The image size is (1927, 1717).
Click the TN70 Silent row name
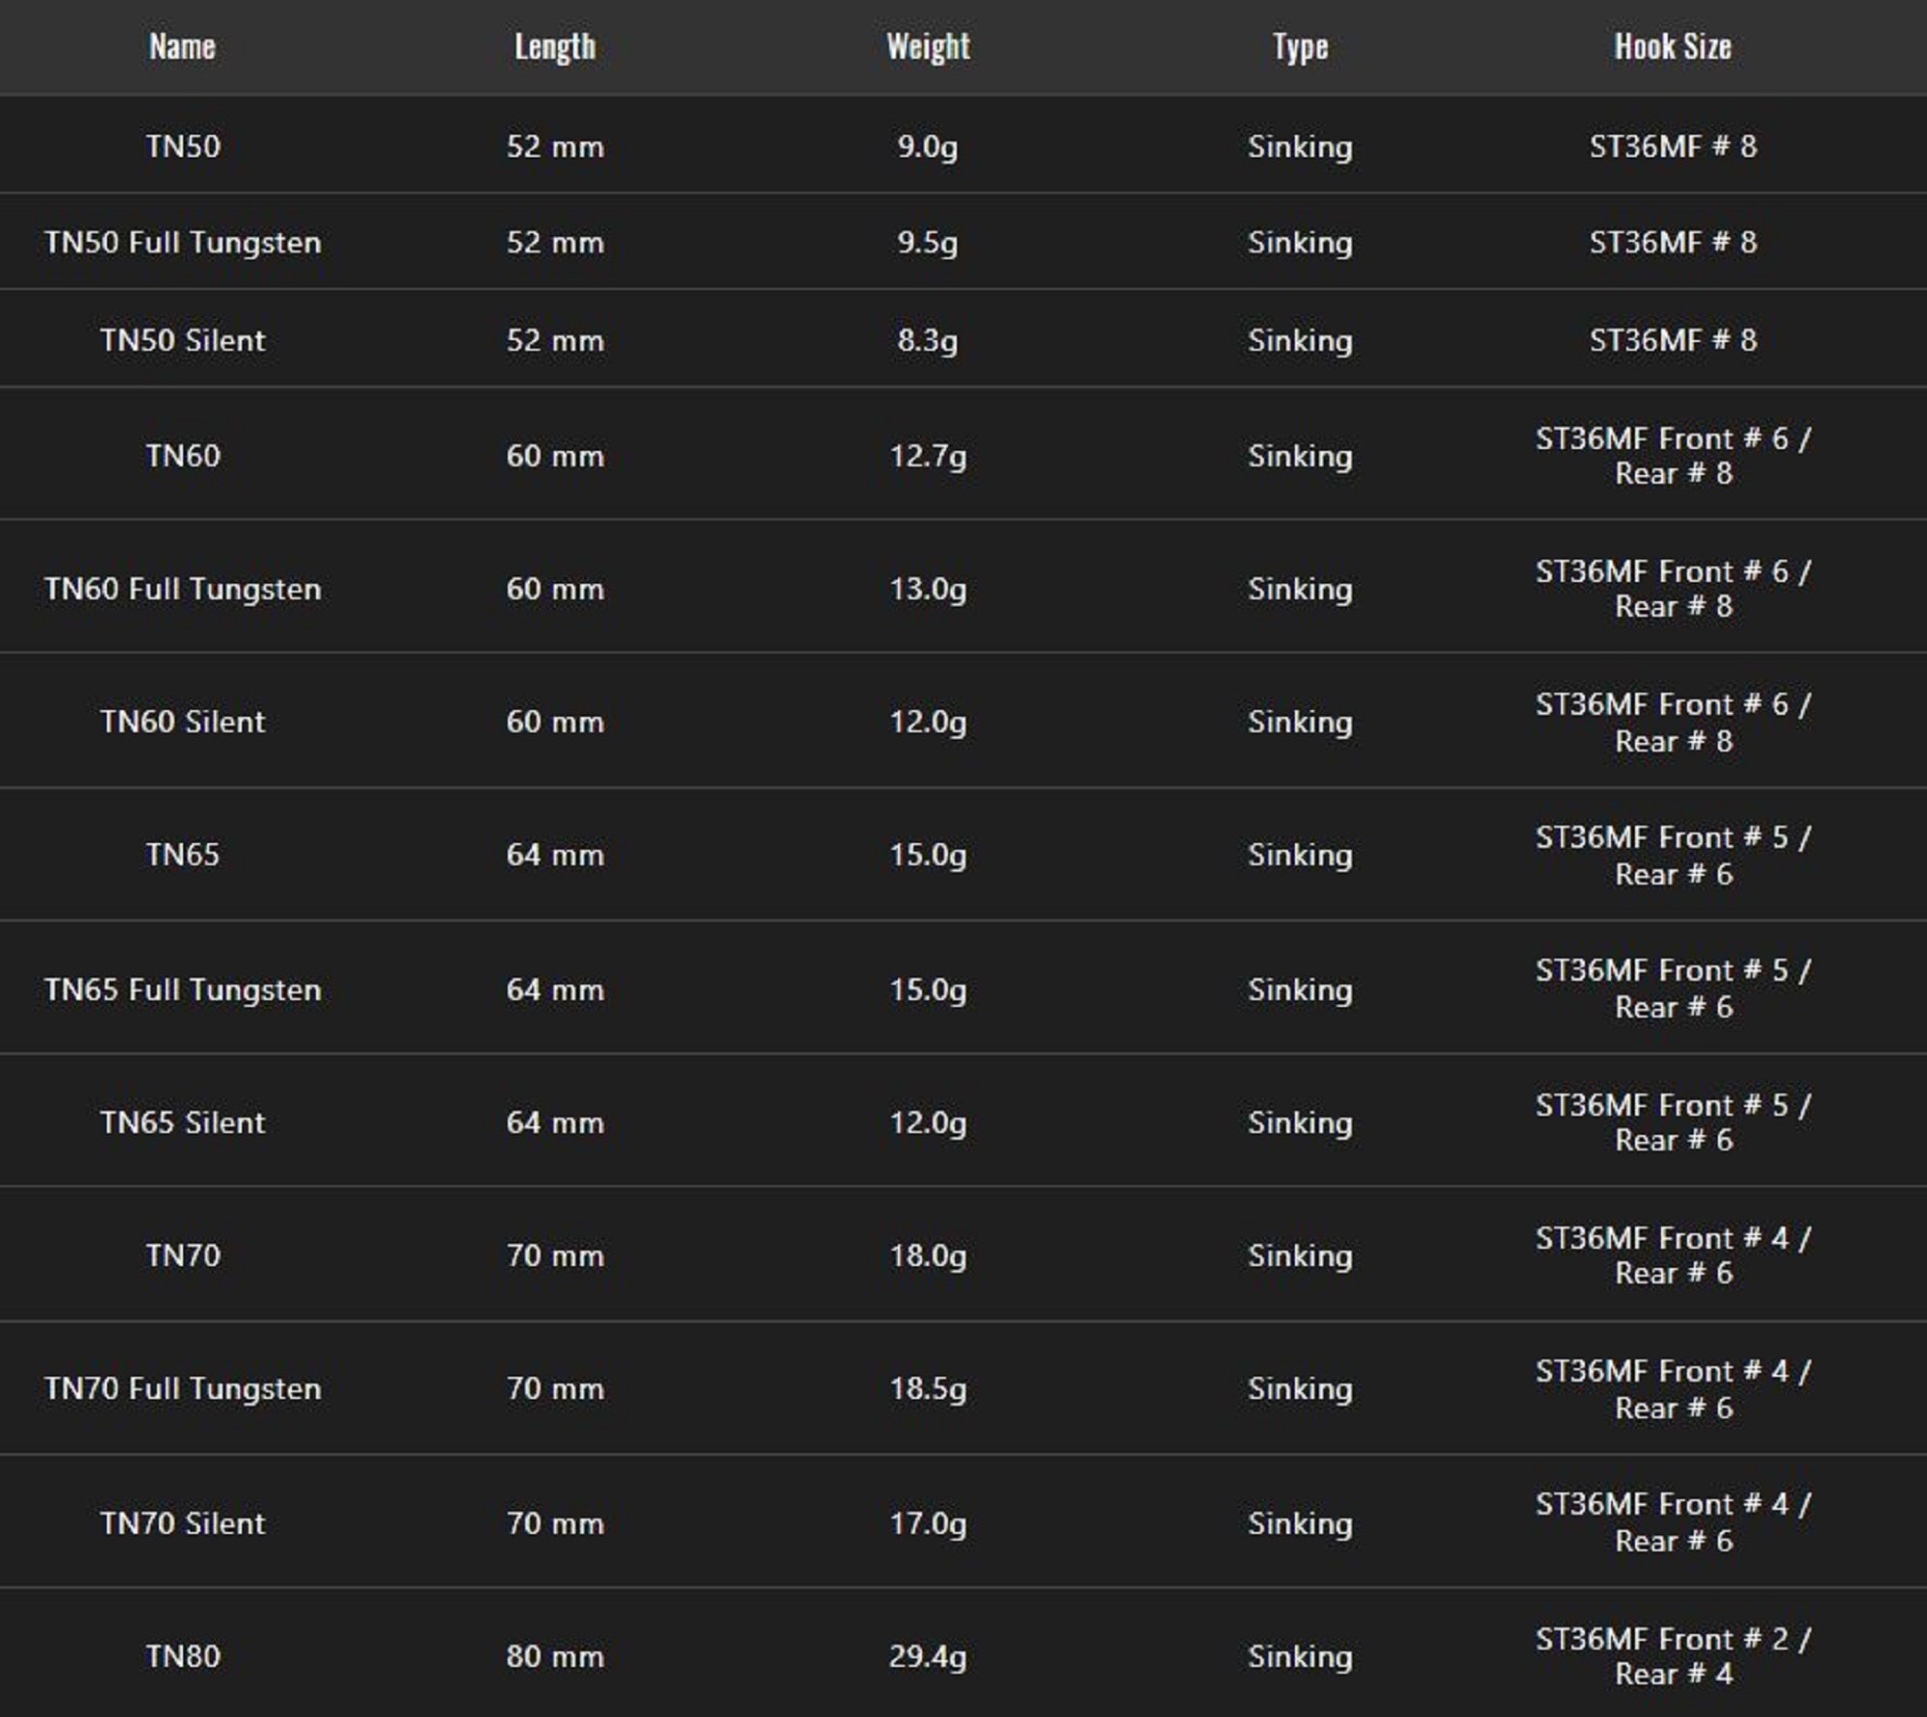[182, 1523]
